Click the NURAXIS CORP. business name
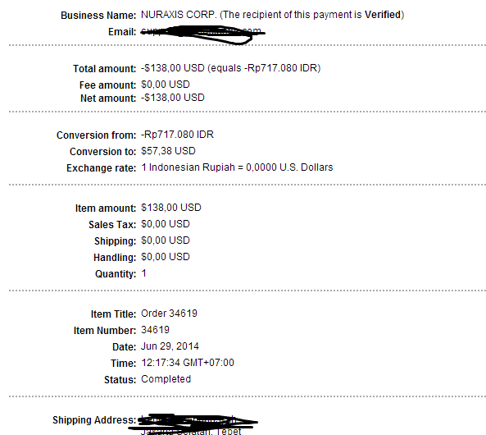This screenshot has width=486, height=435. (179, 15)
